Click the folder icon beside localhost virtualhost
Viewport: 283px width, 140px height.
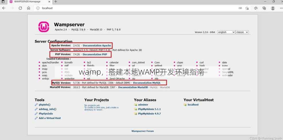185,105
